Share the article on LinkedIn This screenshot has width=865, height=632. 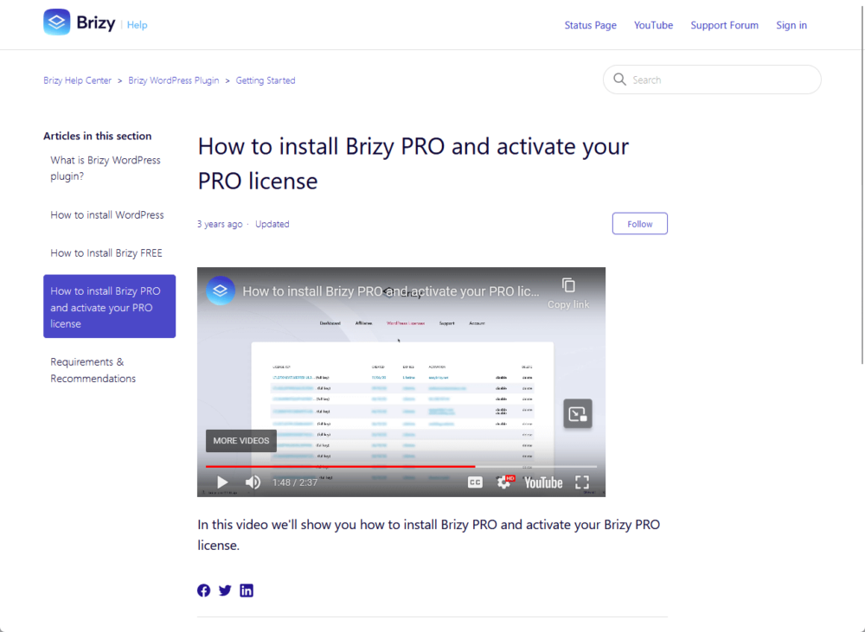coord(247,591)
